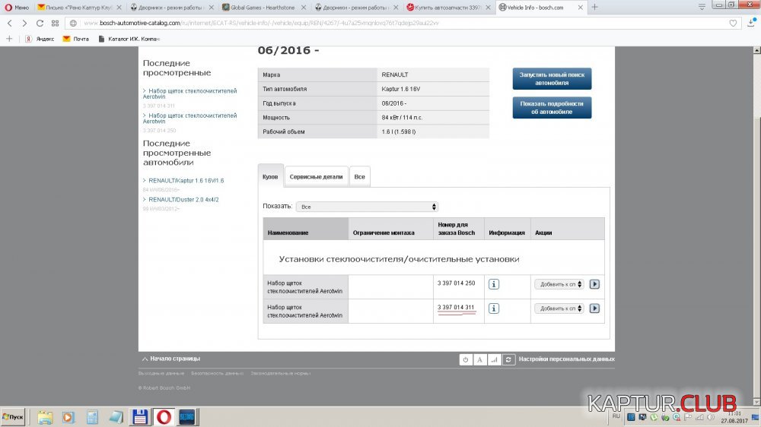Click Показать подробности об автомобиле button
This screenshot has height=427, width=761.
552,107
